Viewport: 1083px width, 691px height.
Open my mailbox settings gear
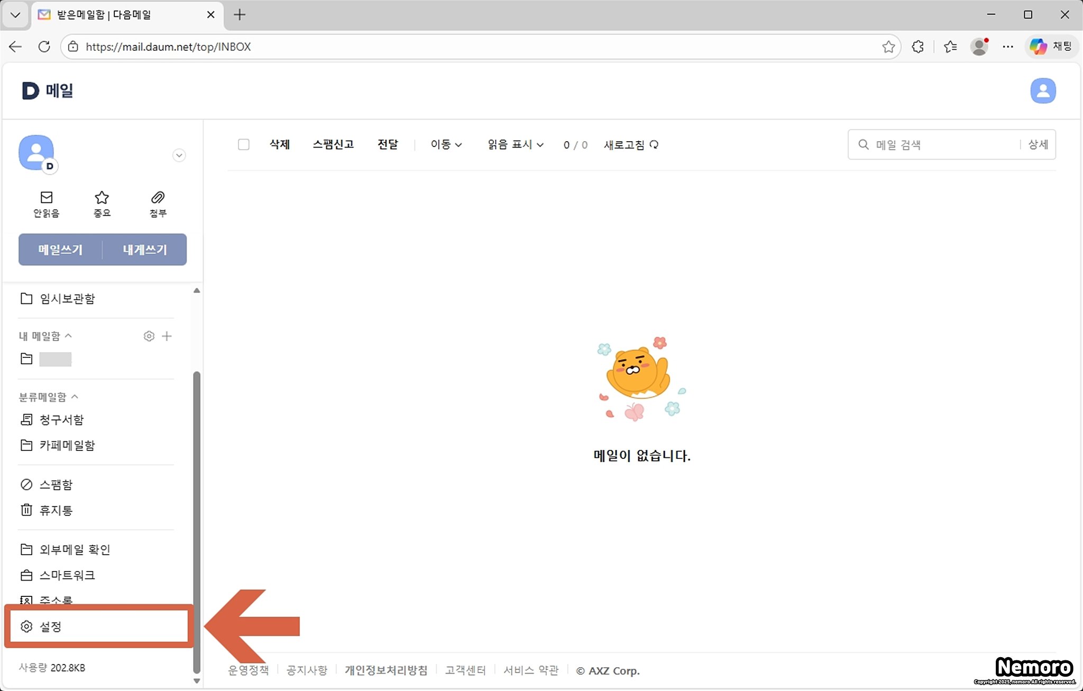pyautogui.click(x=149, y=336)
